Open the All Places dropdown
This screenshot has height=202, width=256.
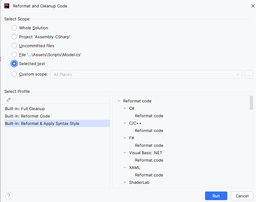237,74
